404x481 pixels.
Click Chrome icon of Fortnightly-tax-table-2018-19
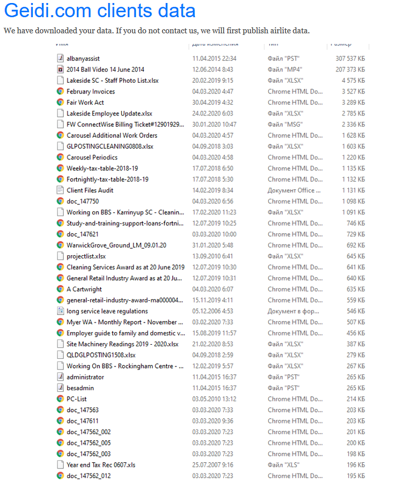(61, 179)
